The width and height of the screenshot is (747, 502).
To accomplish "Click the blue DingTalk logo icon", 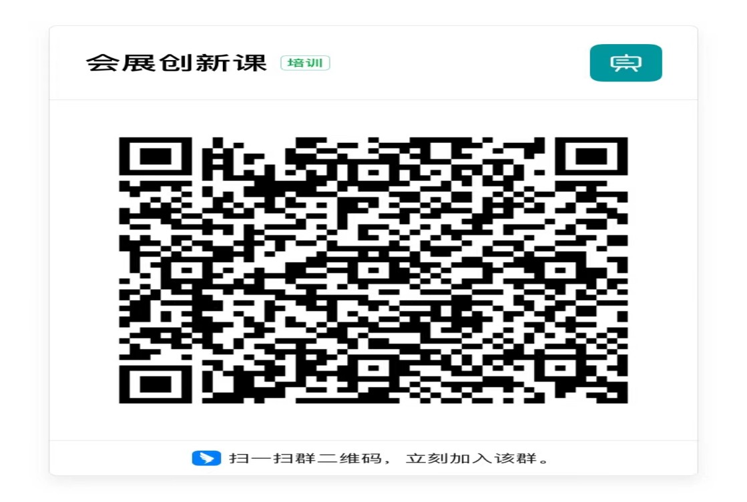I will [206, 458].
